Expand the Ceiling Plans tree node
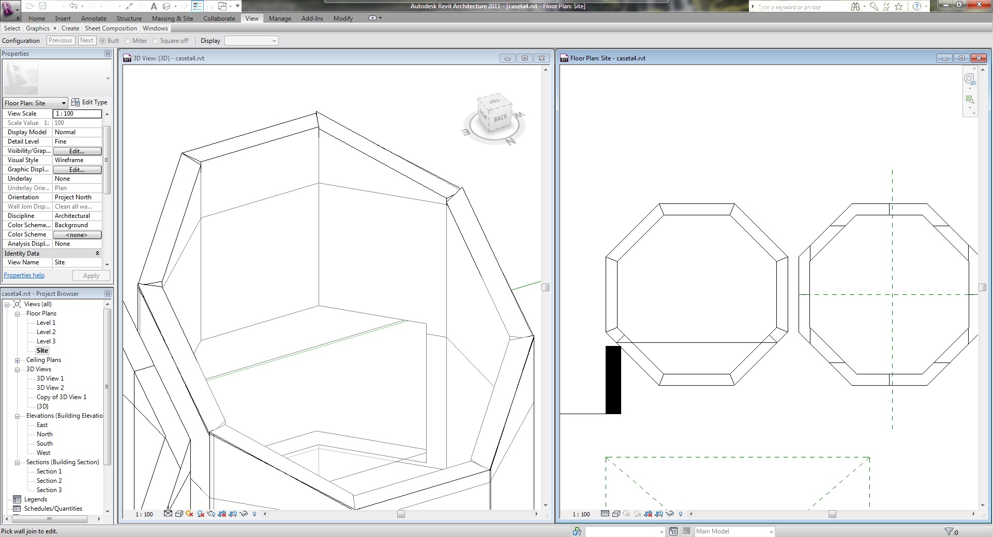 coord(17,360)
